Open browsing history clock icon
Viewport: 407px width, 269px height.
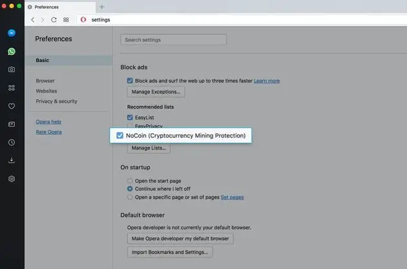pos(12,142)
